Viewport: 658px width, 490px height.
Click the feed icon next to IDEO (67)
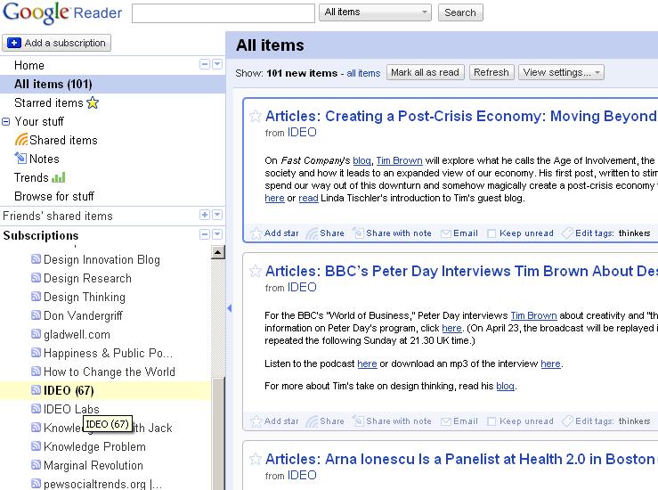pyautogui.click(x=37, y=390)
